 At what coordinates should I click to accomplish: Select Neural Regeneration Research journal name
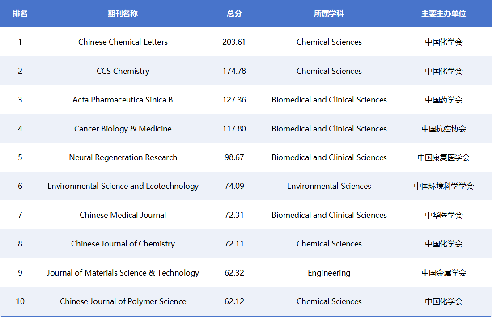point(123,157)
